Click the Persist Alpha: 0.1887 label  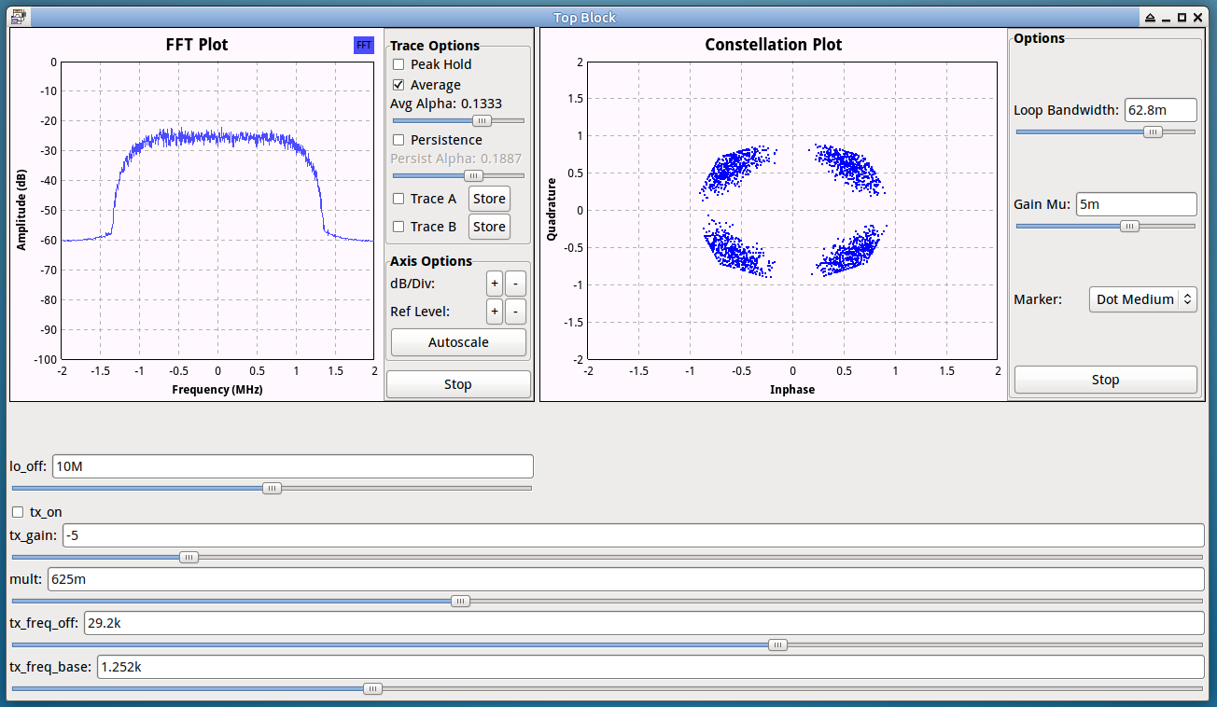(x=456, y=159)
